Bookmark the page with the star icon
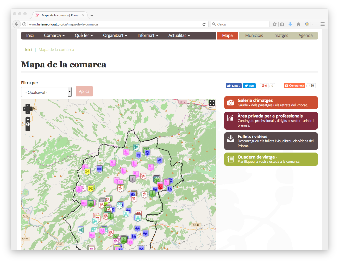Screen dimensions: 339x263 274,24
